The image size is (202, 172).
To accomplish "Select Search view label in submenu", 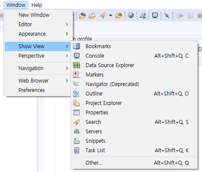I will coord(93,122).
